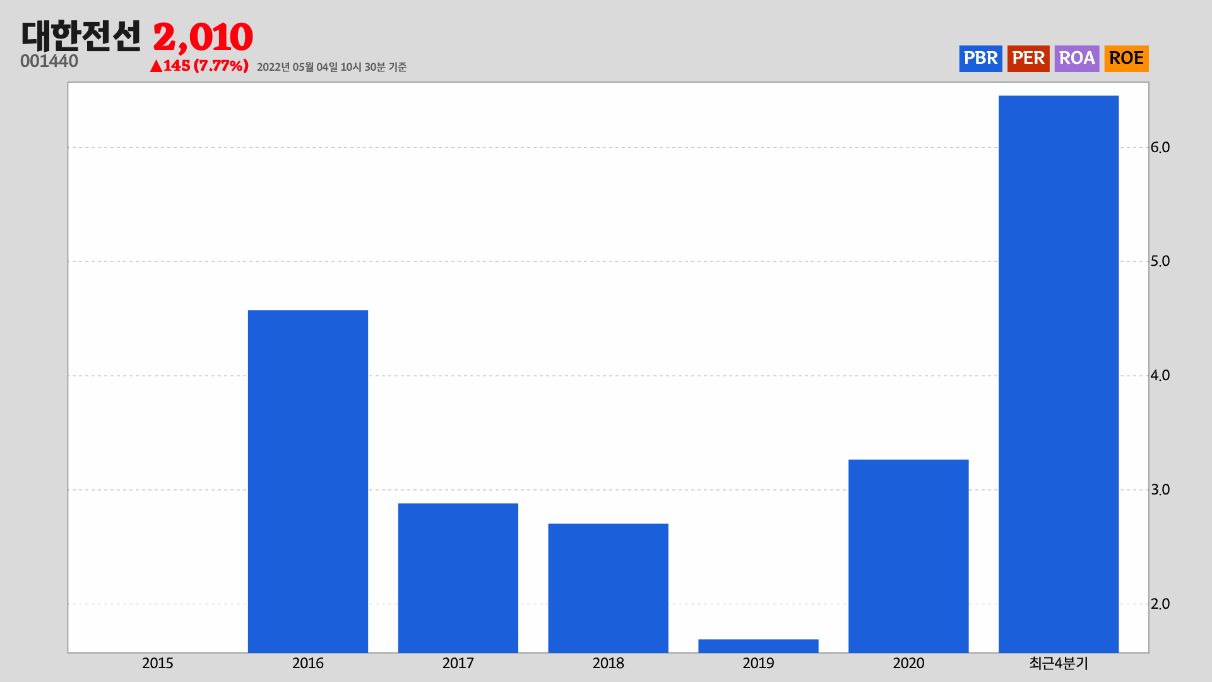
Task: Click the 2016 PBR bar
Action: coord(308,481)
